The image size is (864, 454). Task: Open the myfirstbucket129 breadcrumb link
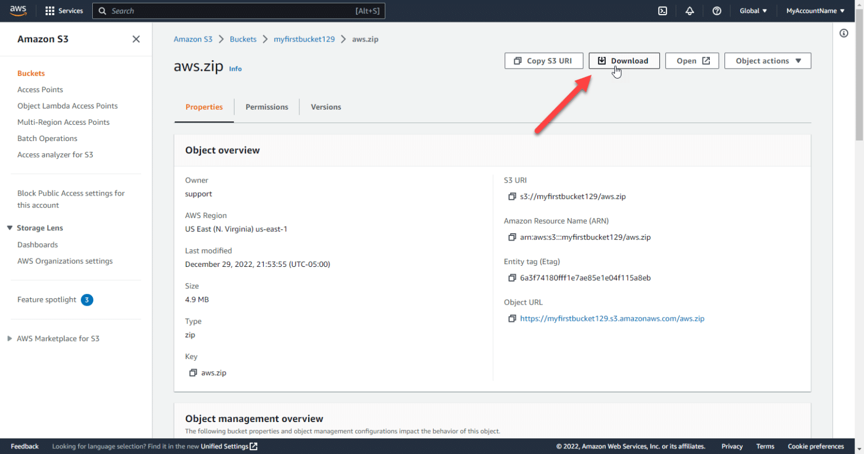click(304, 39)
